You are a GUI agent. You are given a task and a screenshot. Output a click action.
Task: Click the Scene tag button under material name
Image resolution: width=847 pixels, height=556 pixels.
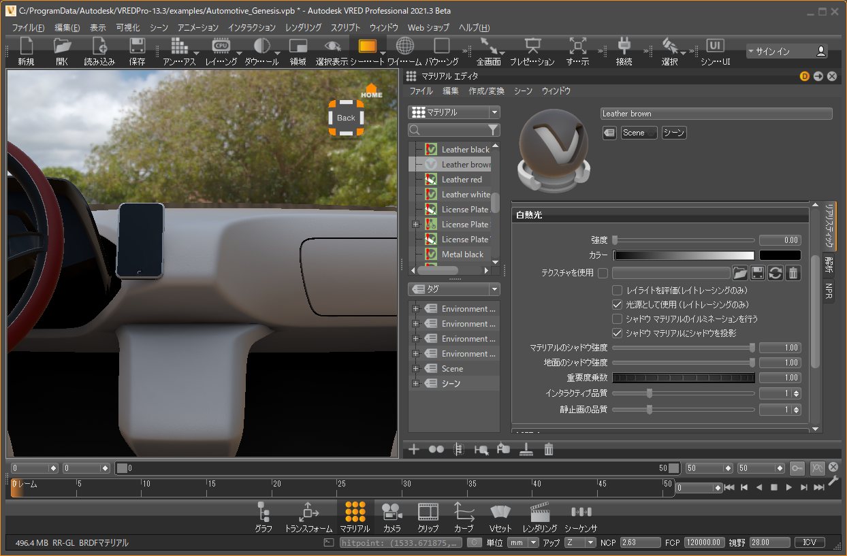(639, 133)
